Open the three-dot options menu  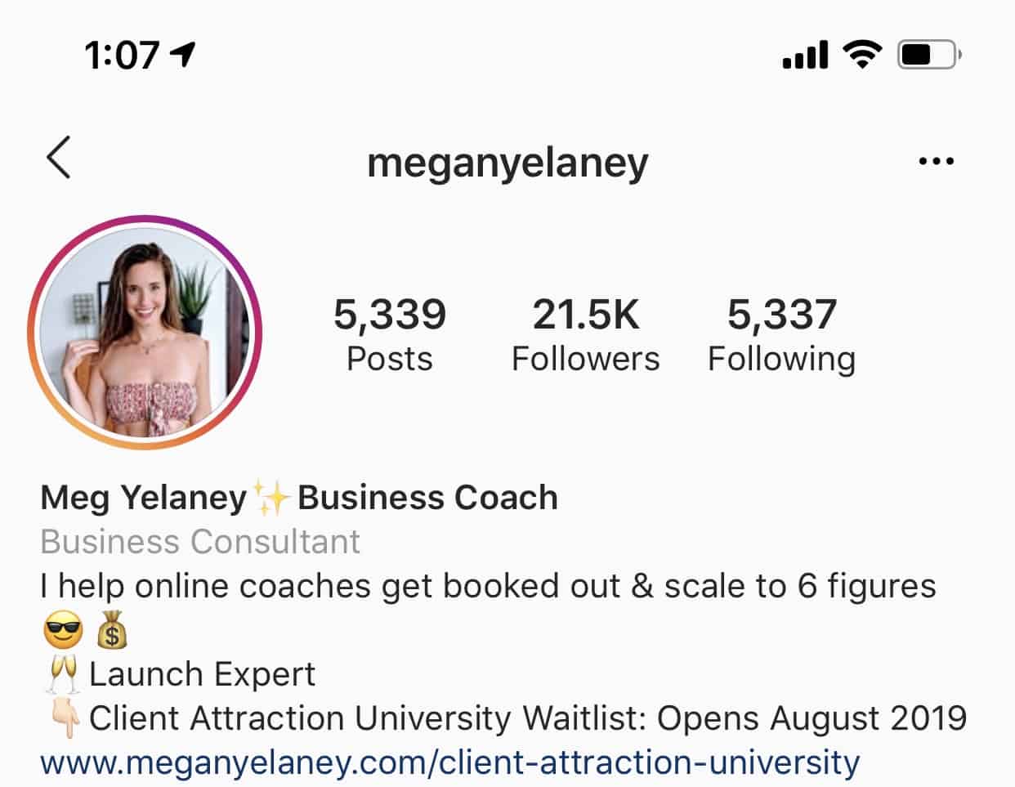pos(936,162)
